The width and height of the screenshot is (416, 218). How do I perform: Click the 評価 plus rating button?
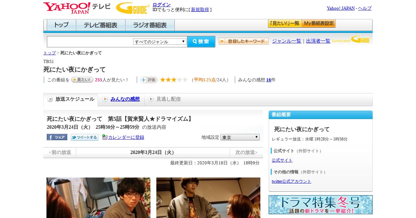click(x=149, y=80)
